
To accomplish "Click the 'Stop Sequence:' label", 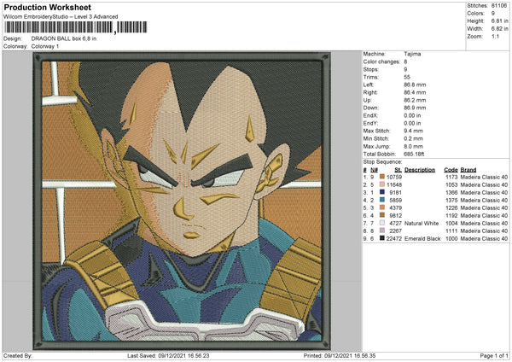I will 382,162.
